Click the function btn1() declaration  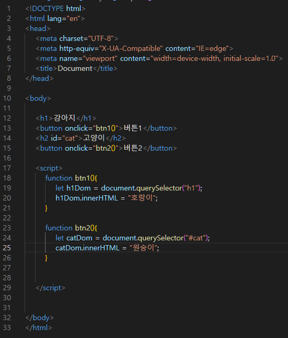(x=71, y=178)
